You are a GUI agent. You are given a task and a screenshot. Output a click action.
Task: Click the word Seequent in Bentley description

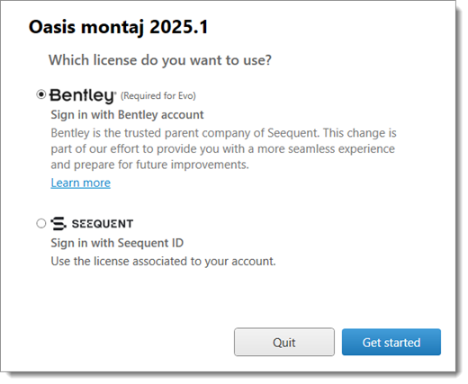pos(293,133)
